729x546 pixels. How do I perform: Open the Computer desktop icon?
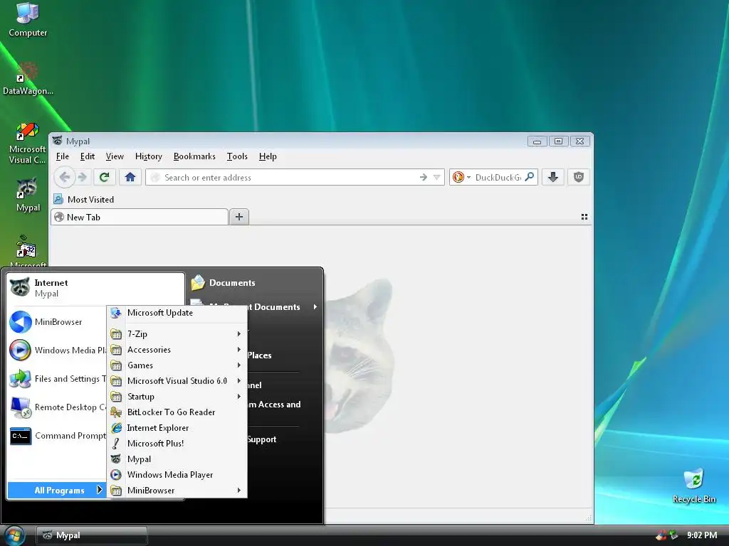coord(28,19)
